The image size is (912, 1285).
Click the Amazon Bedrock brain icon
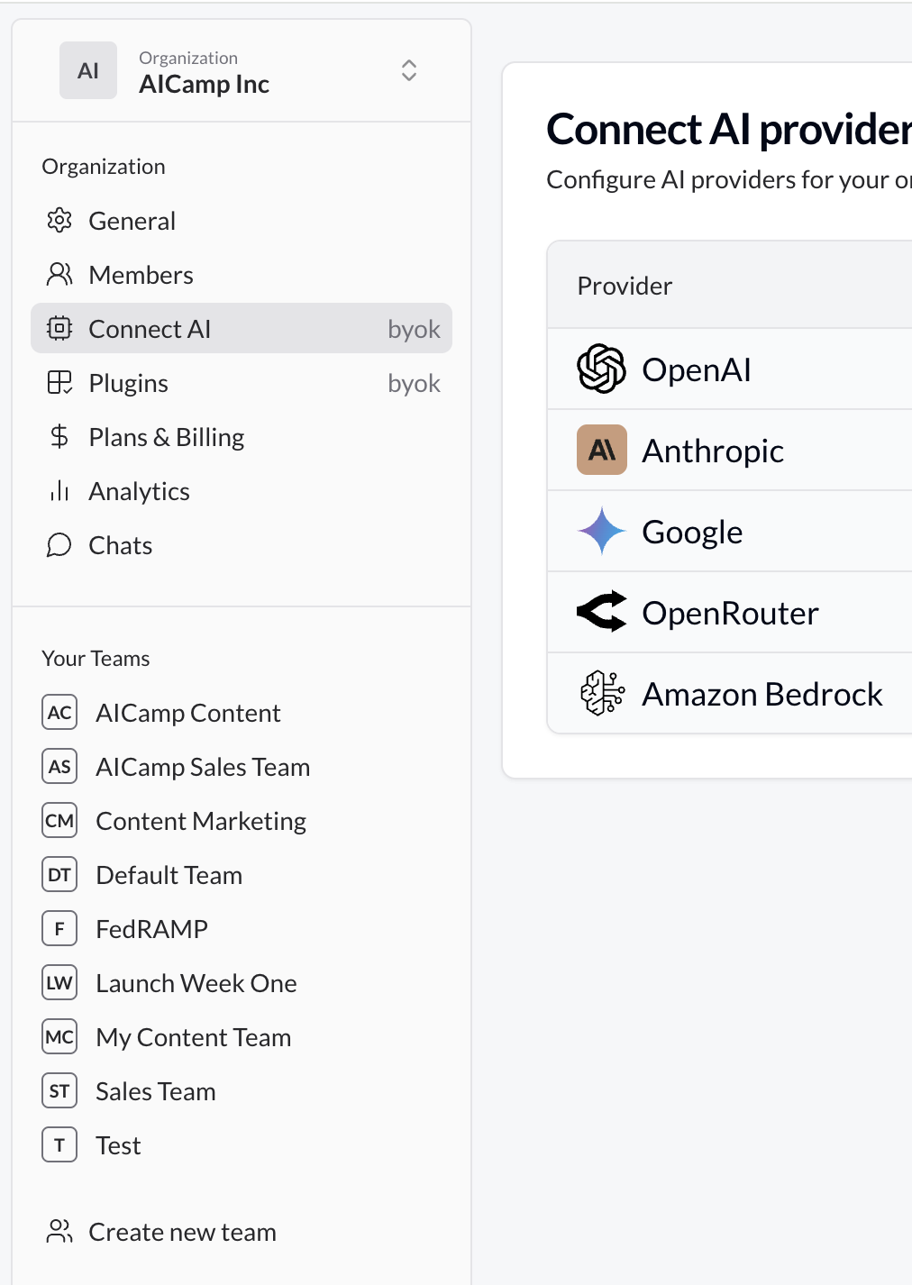601,693
